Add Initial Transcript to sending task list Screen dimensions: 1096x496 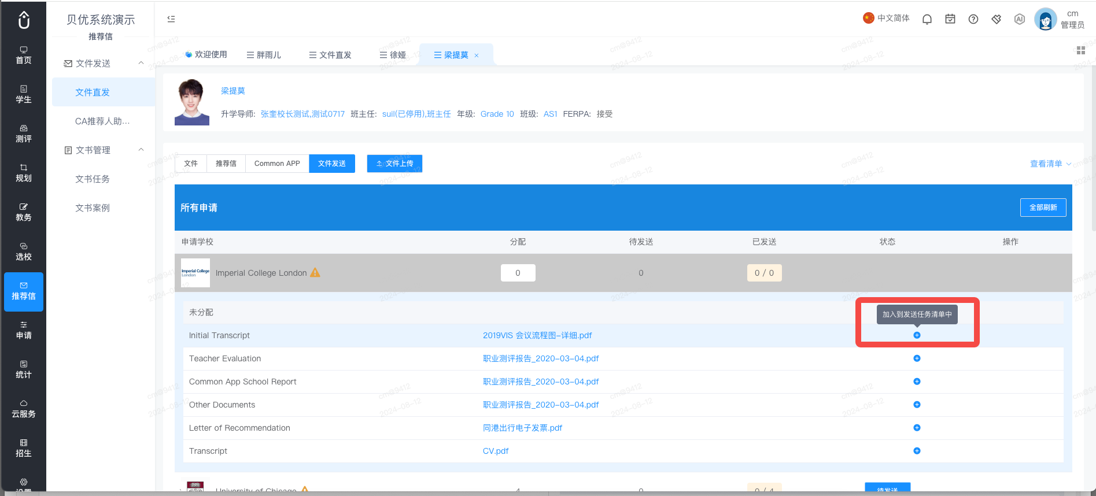click(x=917, y=335)
